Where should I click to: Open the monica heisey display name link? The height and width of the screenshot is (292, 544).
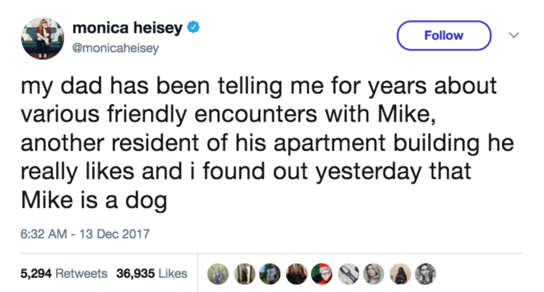pyautogui.click(x=128, y=28)
